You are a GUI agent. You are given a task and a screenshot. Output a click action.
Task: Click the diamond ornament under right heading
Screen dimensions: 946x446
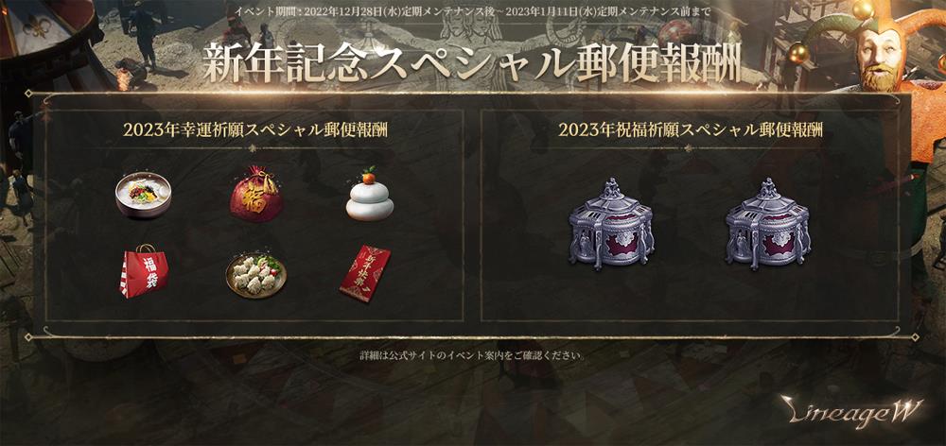point(691,147)
